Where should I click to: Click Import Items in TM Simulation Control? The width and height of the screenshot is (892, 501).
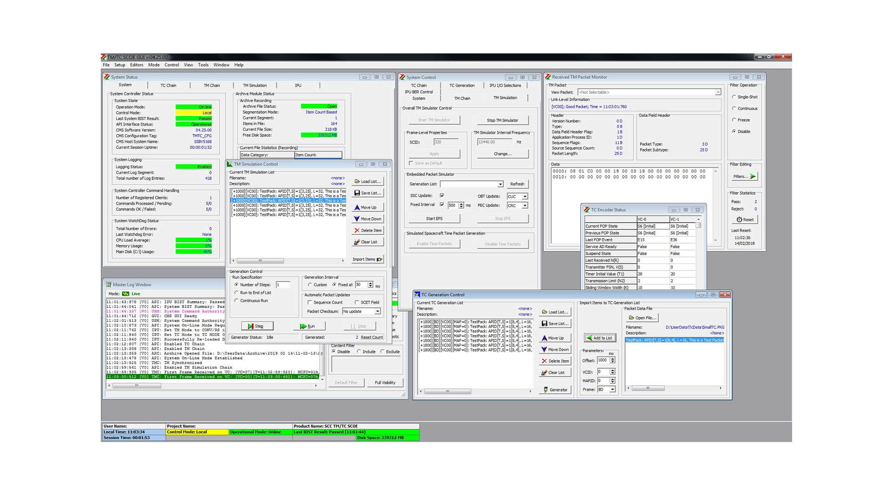coord(367,259)
